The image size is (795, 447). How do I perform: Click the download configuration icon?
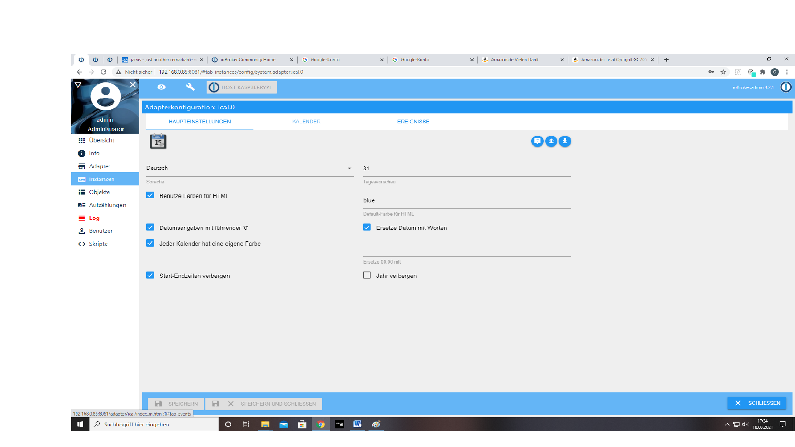[565, 142]
